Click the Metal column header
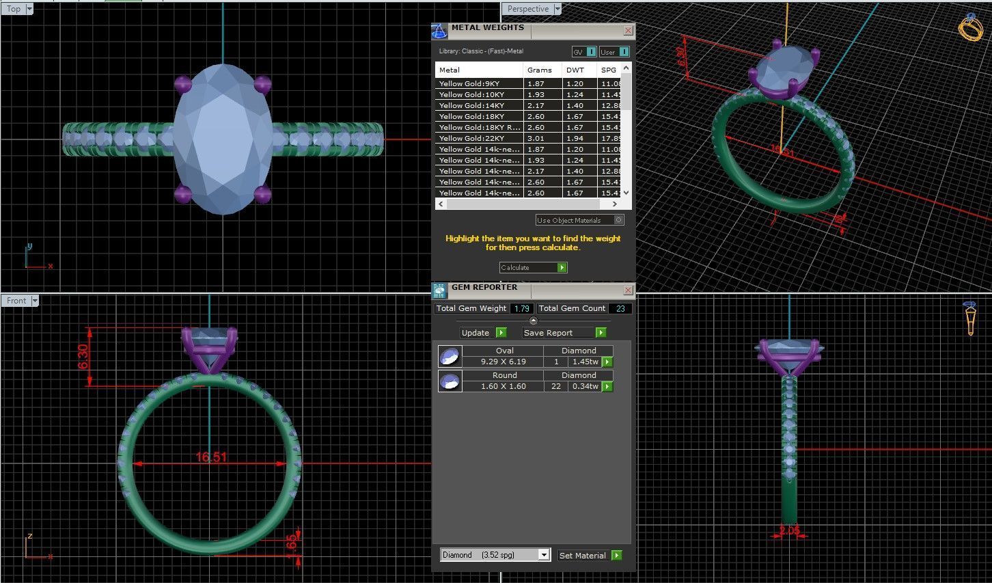The image size is (992, 583). click(479, 70)
